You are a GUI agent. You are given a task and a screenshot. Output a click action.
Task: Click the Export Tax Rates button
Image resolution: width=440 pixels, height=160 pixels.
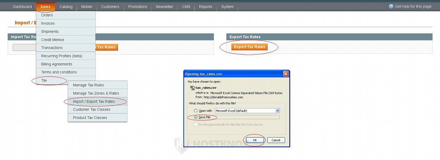click(x=250, y=47)
